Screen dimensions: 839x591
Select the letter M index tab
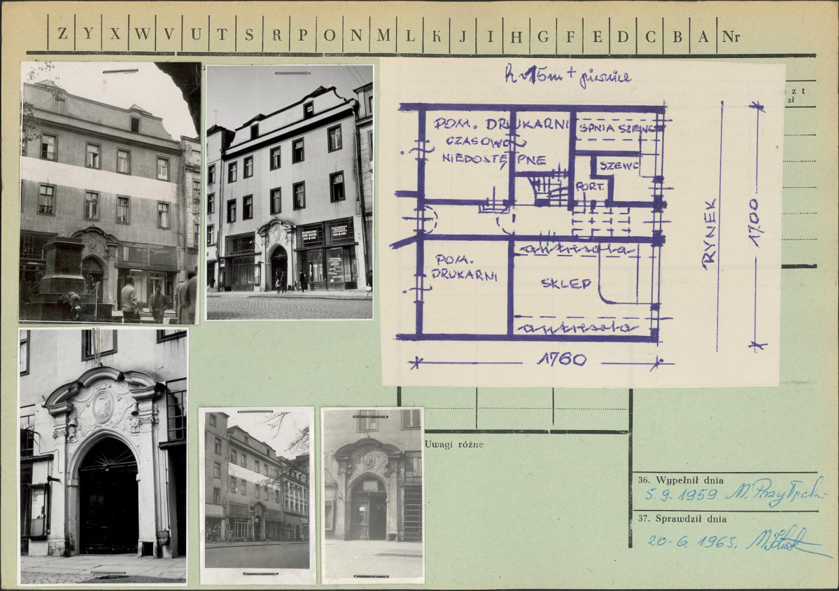(x=383, y=35)
